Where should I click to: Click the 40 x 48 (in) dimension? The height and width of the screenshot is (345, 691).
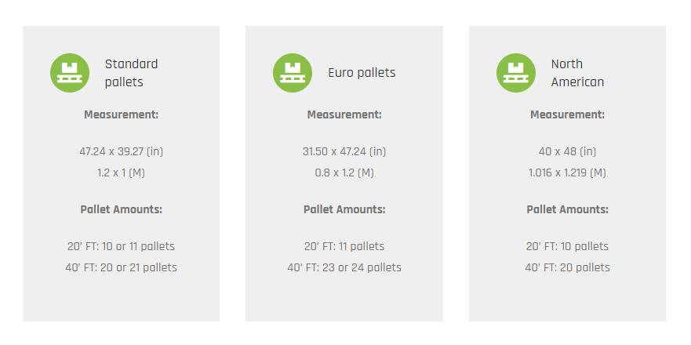(x=567, y=151)
